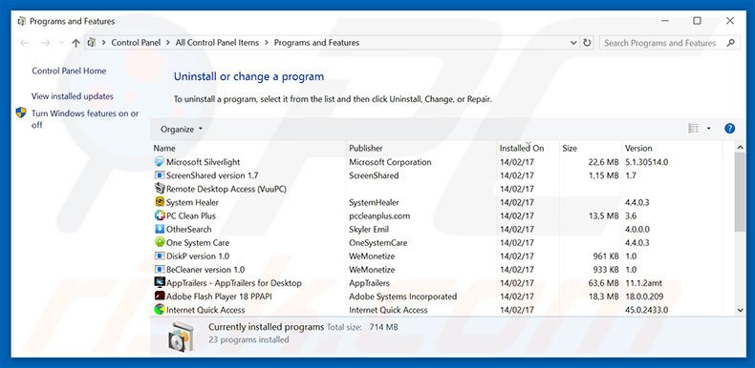Viewport: 755px width, 368px height.
Task: Expand the view options dropdown arrow
Action: coord(708,129)
